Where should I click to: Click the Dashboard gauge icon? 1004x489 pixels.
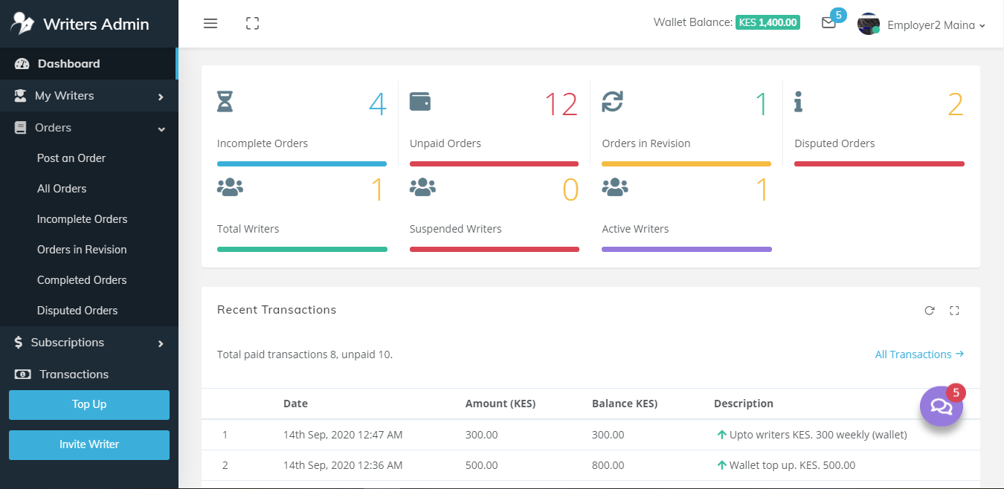coord(22,64)
